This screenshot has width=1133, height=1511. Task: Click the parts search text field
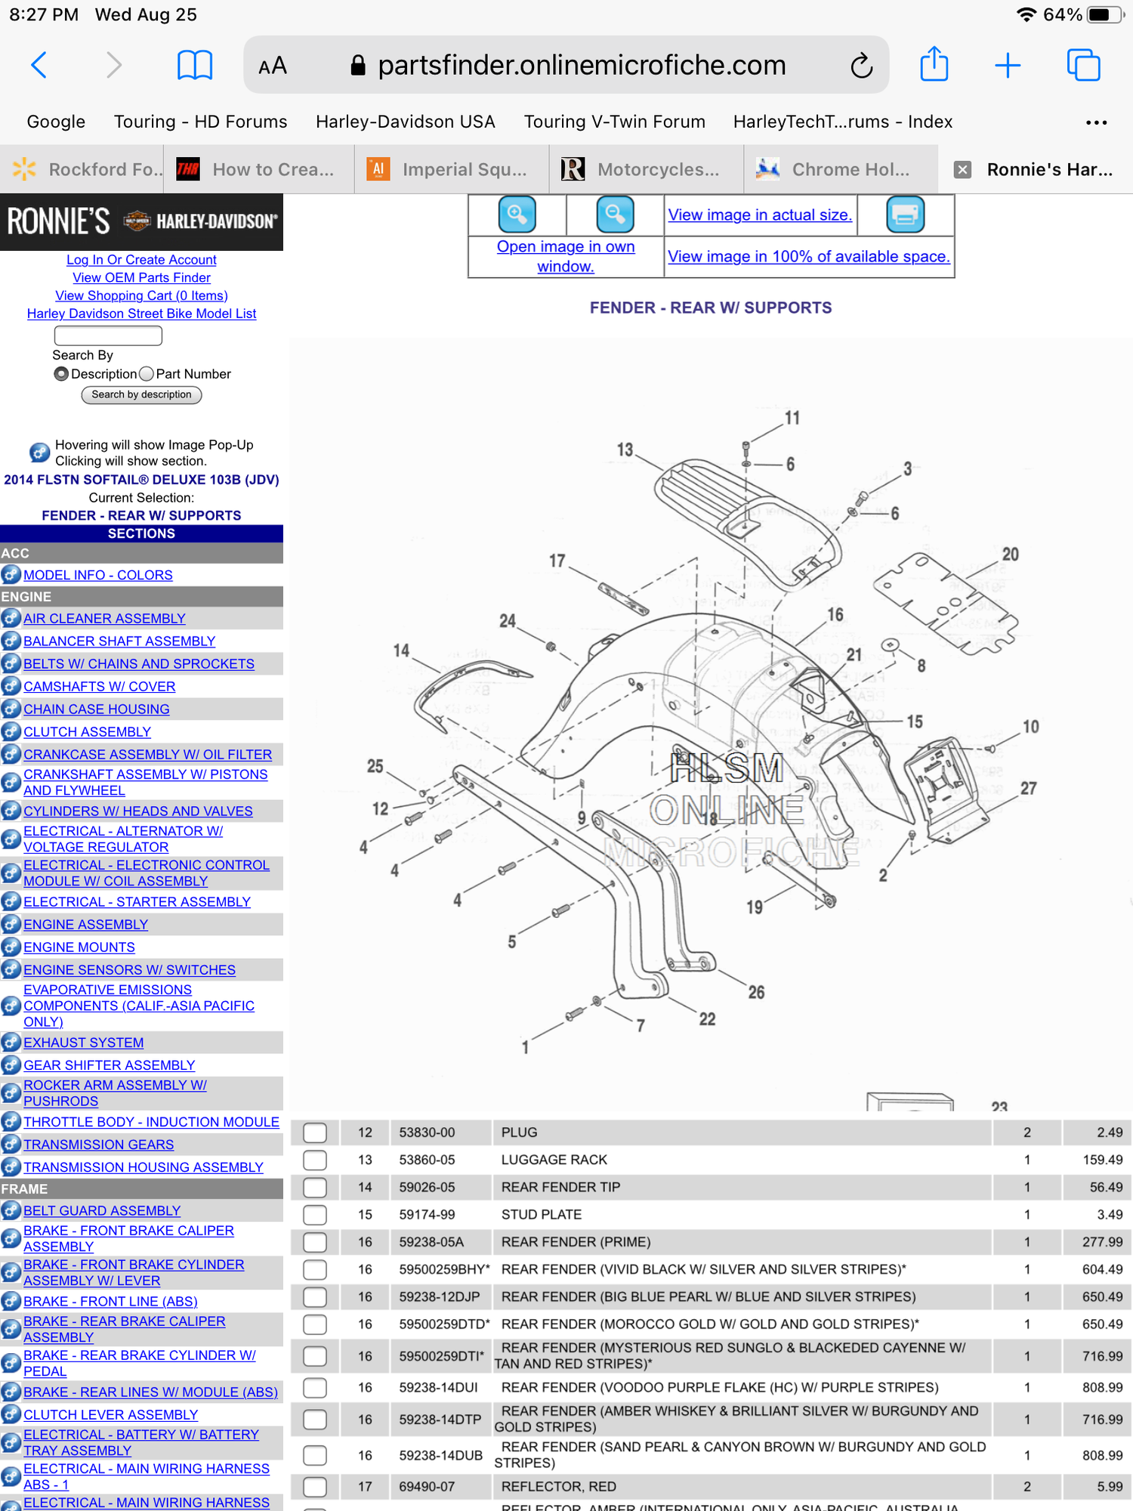tap(108, 335)
